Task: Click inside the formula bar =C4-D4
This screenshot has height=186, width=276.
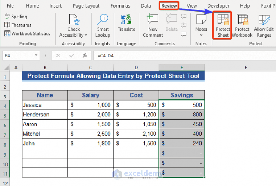Action: pyautogui.click(x=185, y=56)
